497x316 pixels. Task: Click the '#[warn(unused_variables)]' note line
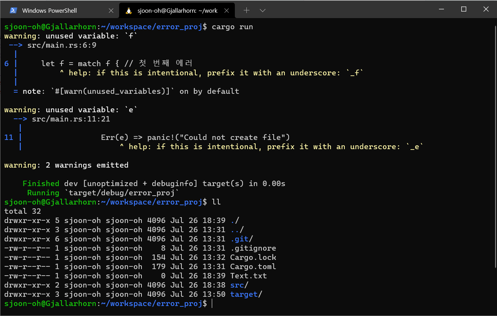tap(126, 91)
